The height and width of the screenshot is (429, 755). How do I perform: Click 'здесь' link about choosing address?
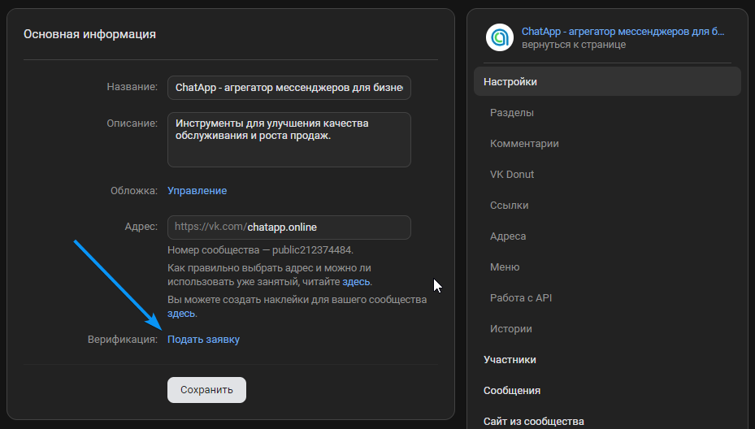pos(356,282)
